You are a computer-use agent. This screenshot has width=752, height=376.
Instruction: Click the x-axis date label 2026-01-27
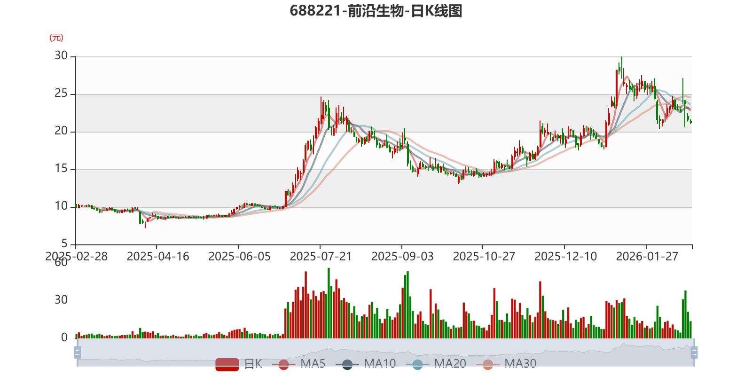[x=647, y=256]
